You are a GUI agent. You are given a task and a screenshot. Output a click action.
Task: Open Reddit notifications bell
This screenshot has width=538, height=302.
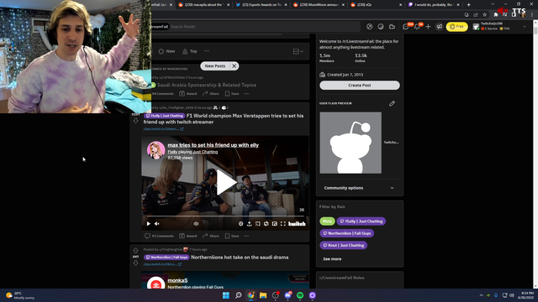pos(417,27)
